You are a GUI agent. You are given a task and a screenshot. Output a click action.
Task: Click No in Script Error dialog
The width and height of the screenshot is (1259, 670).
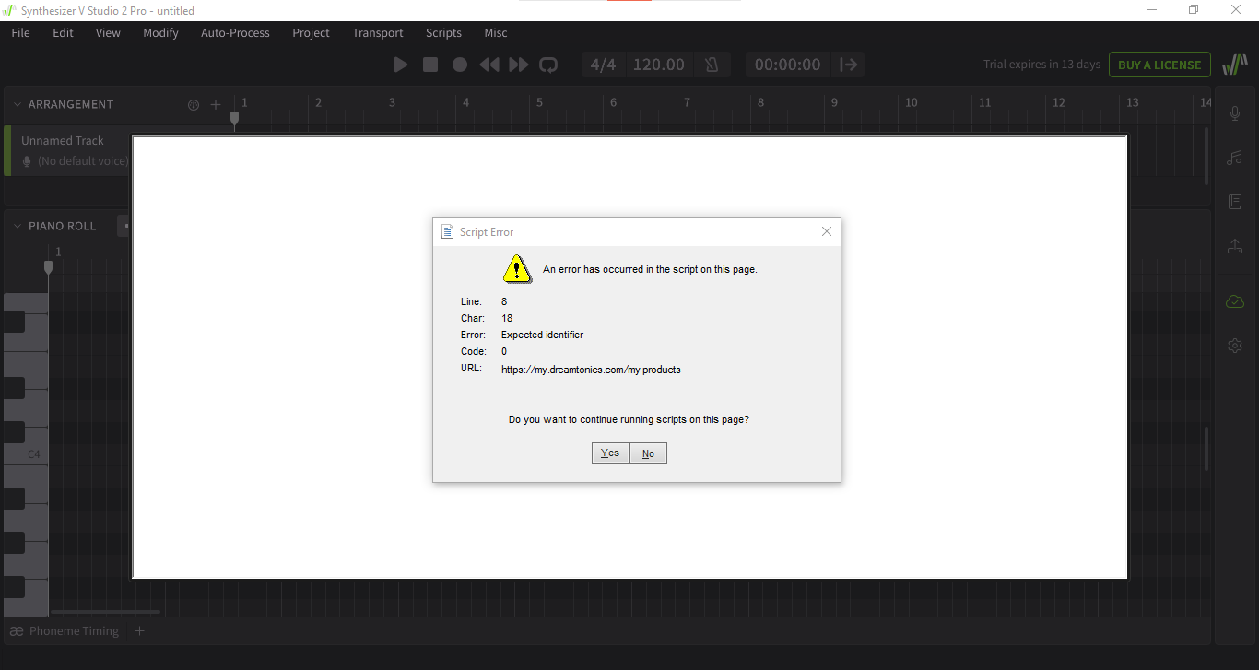tap(648, 453)
